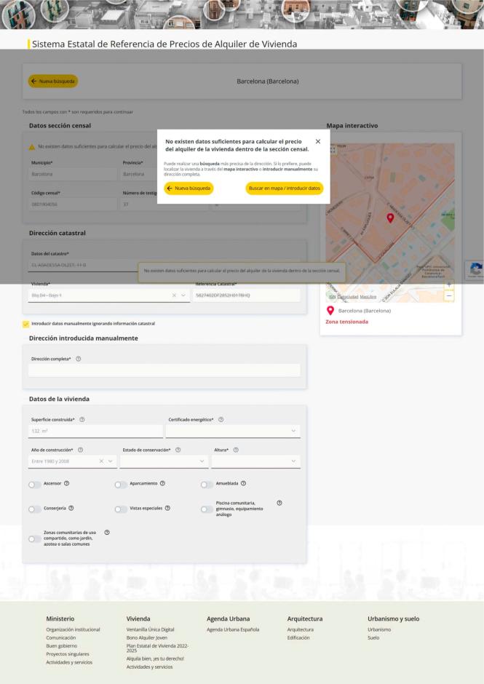Open help icon for Estado de conservación
484x684 pixels.
[178, 450]
